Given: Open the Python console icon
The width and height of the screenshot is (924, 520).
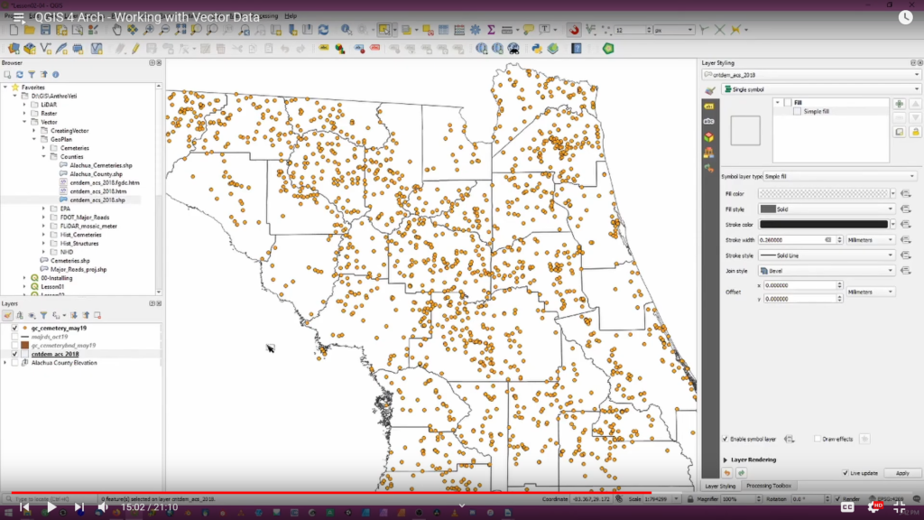Looking at the screenshot, I should coord(537,49).
